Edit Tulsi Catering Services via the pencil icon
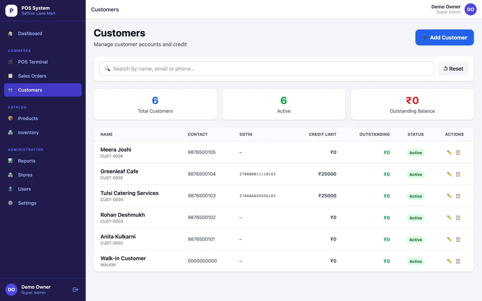Viewport: 482px width, 301px height. point(449,196)
